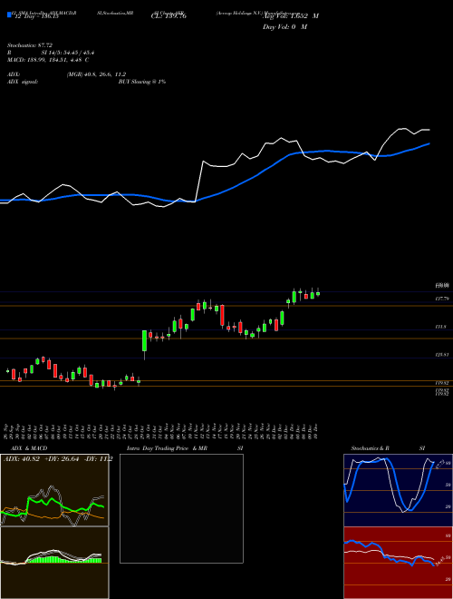The width and height of the screenshot is (453, 599).
Task: Open the ADX indicator chart panel
Action: click(54, 490)
